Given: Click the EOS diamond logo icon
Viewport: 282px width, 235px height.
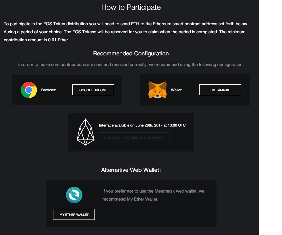Looking at the screenshot, I should pyautogui.click(x=86, y=132).
